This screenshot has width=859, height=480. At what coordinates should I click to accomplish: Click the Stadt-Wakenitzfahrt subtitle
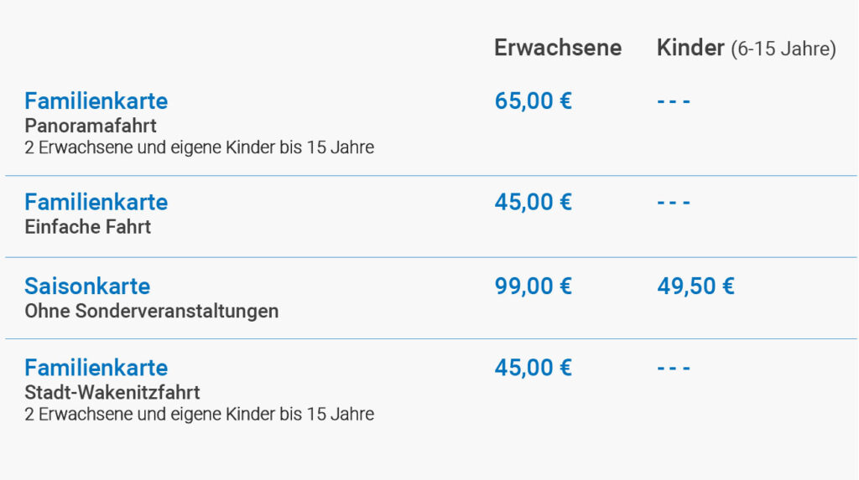tap(112, 392)
